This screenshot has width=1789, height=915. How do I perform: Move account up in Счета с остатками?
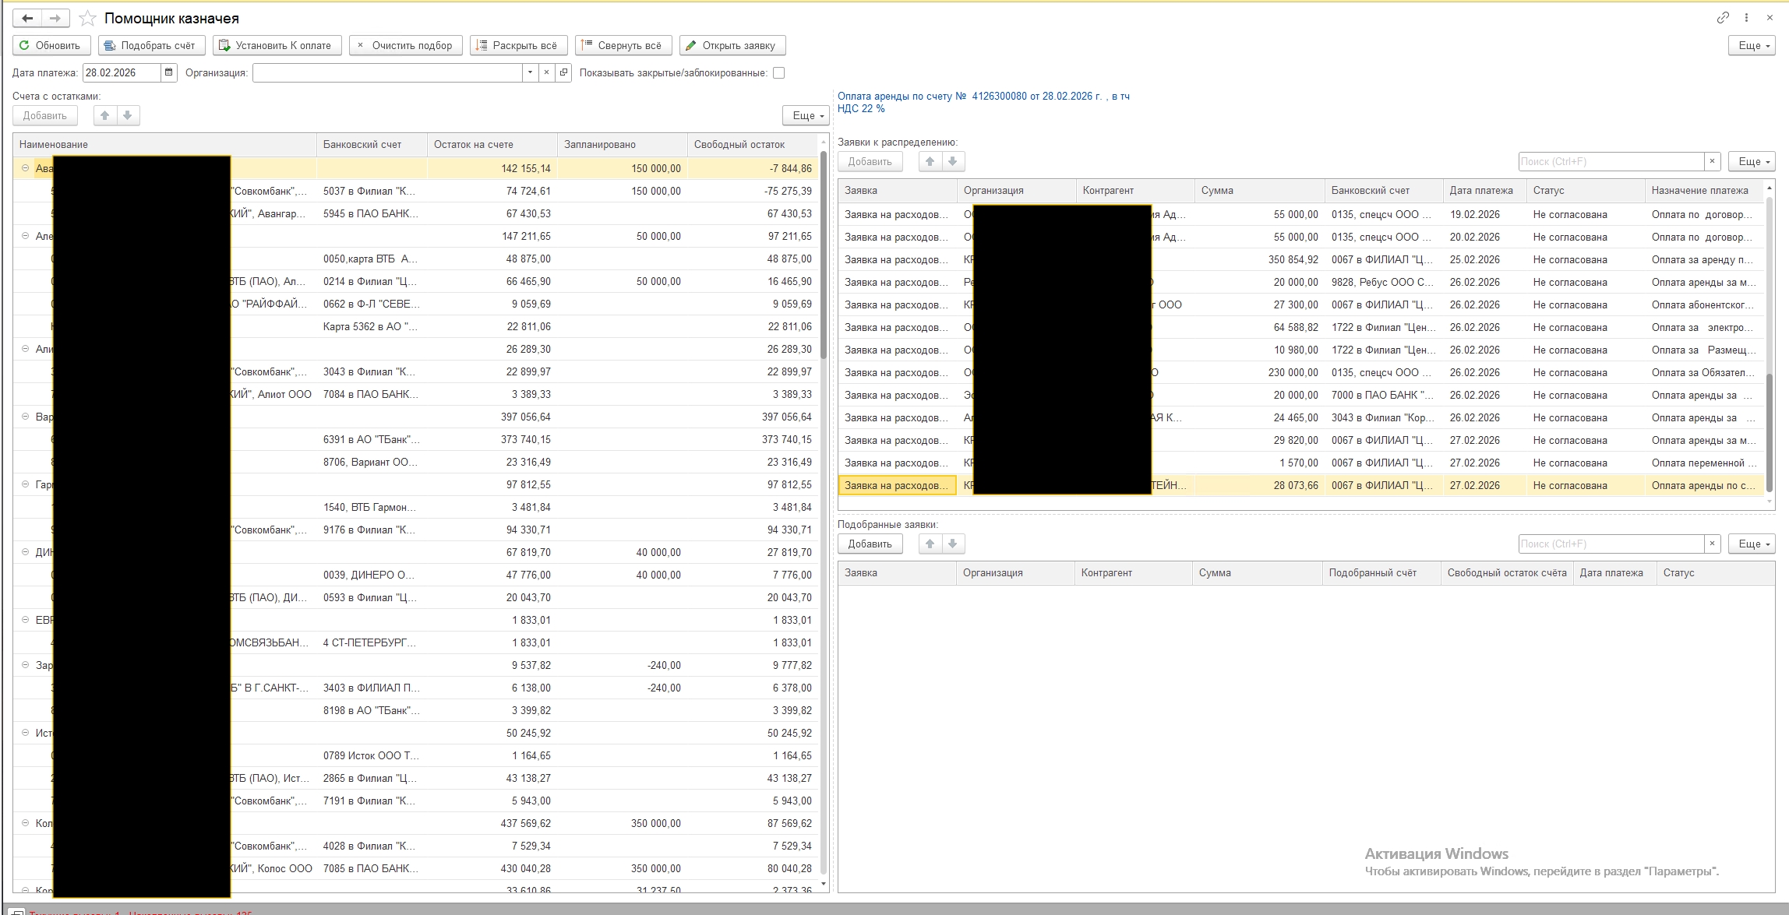point(105,115)
